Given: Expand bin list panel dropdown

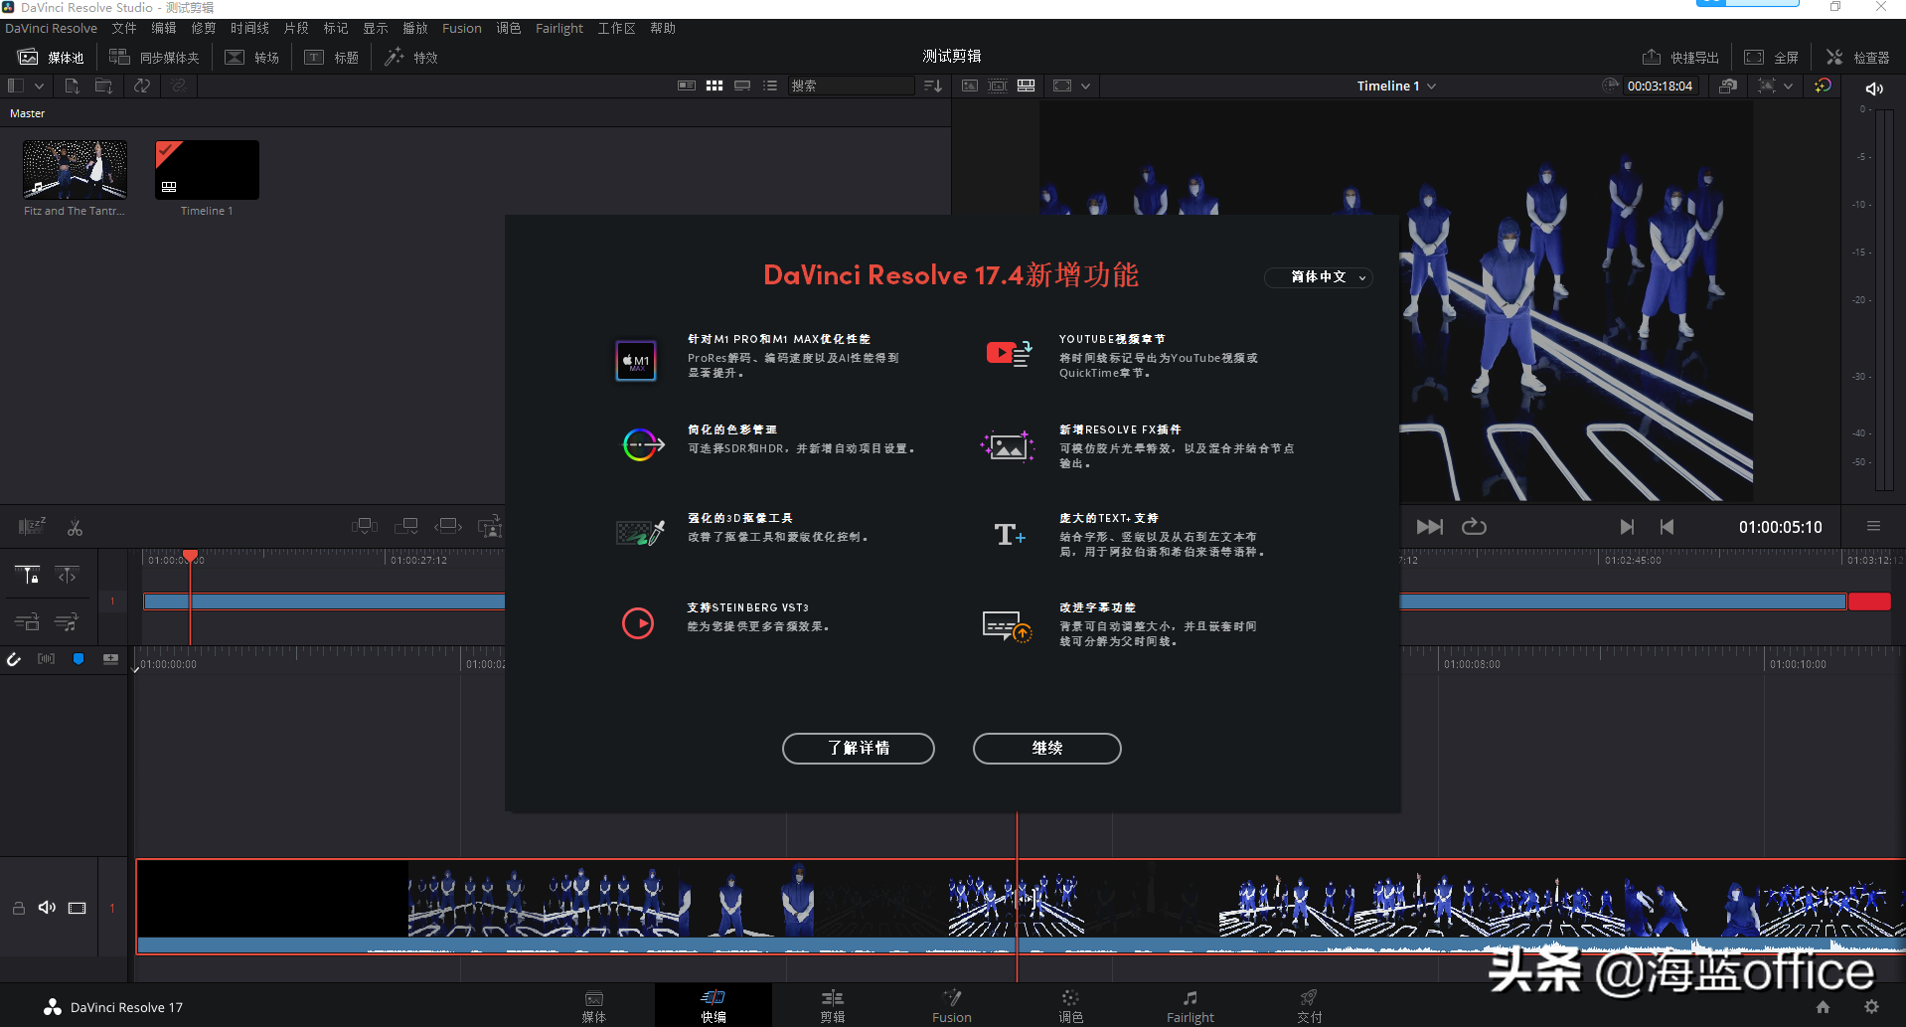Looking at the screenshot, I should (39, 86).
